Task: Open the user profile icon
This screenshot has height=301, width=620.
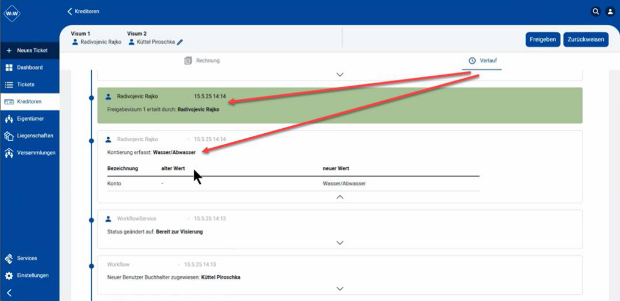Action: click(610, 11)
